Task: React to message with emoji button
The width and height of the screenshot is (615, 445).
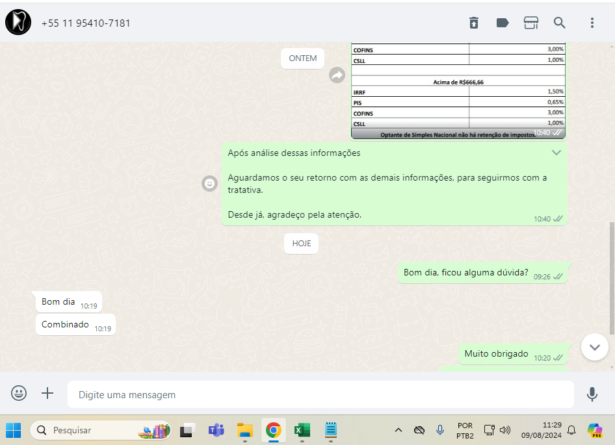Action: coord(209,184)
